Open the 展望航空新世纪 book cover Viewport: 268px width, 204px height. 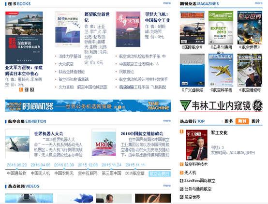point(68,29)
